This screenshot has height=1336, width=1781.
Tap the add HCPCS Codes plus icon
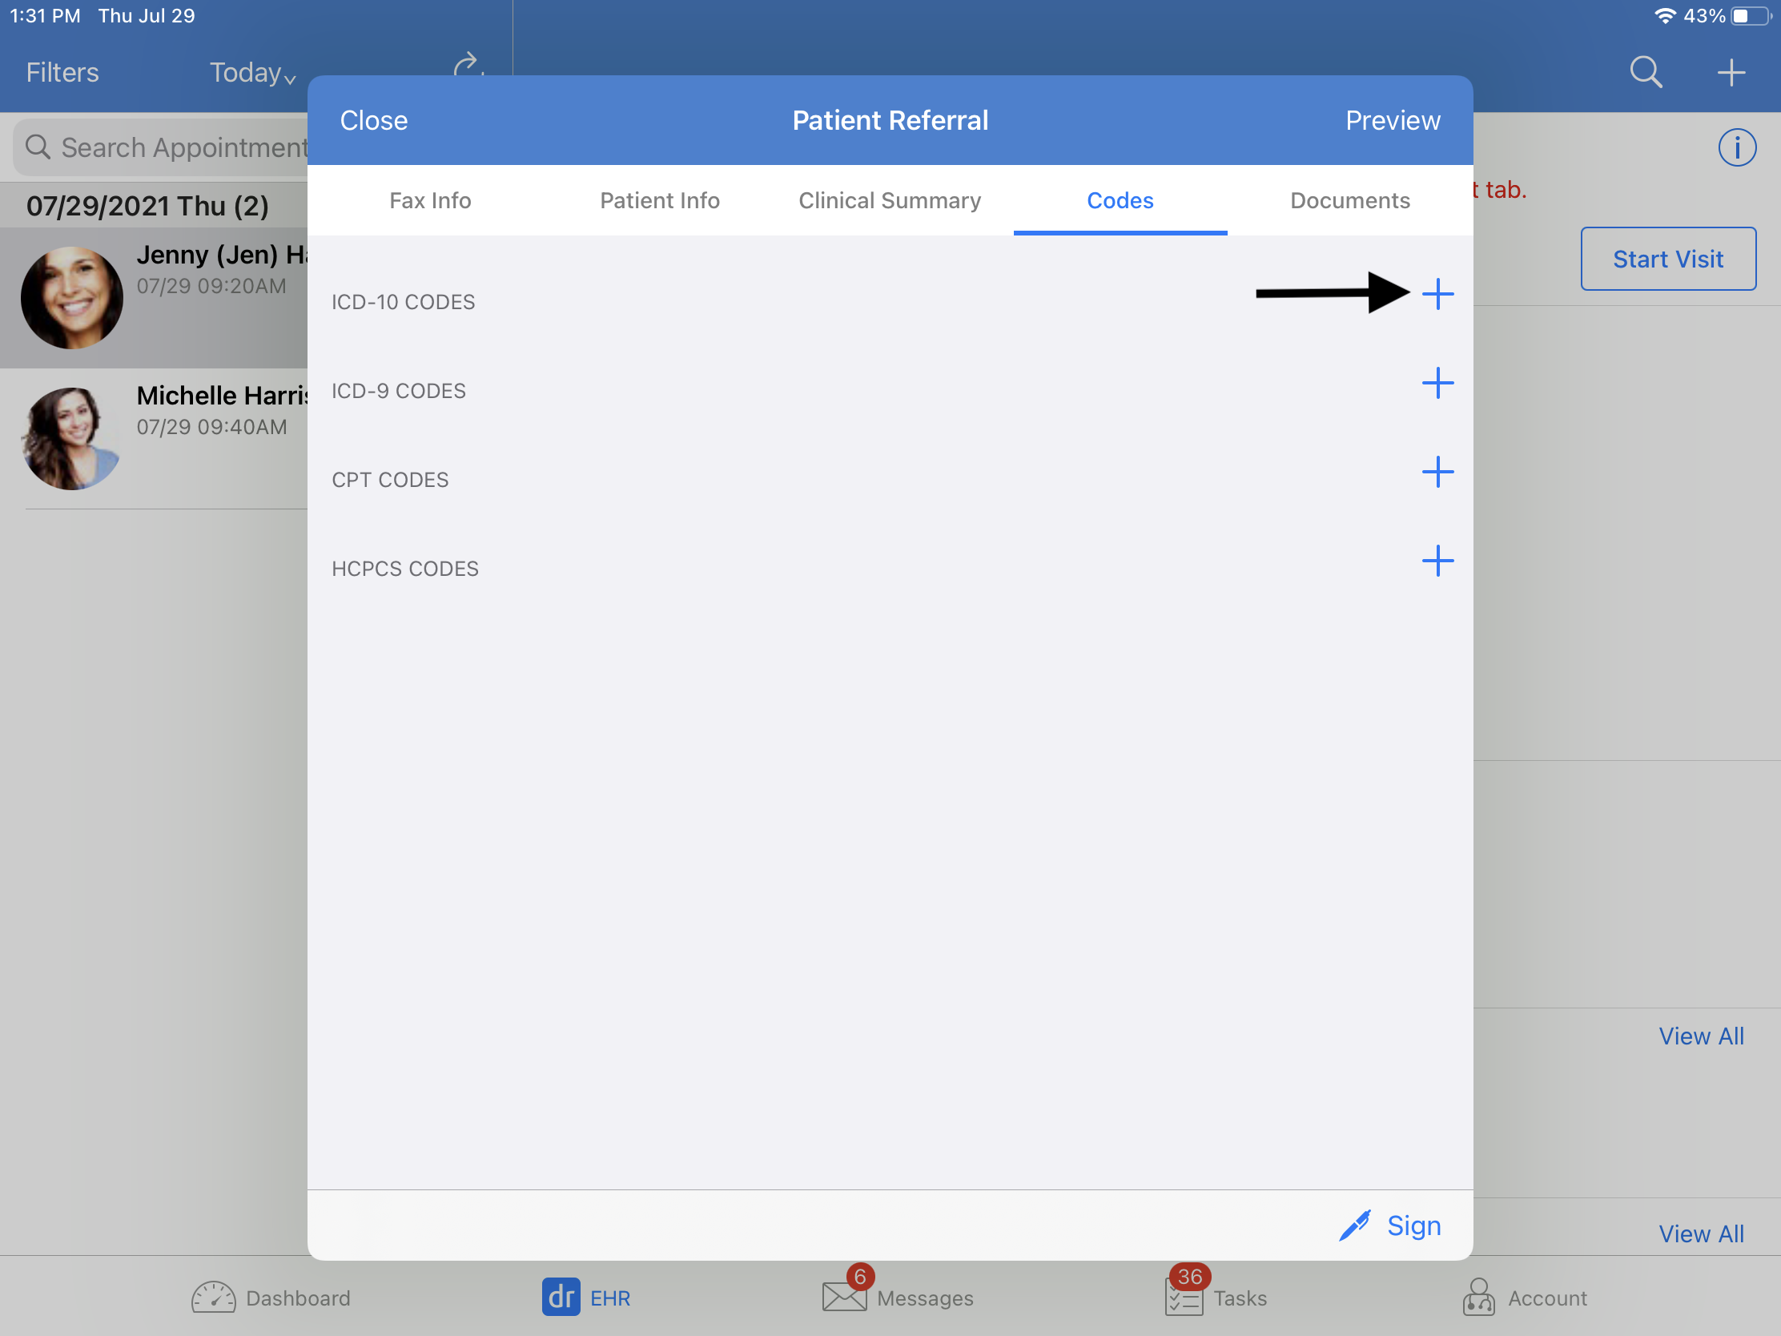coord(1437,560)
